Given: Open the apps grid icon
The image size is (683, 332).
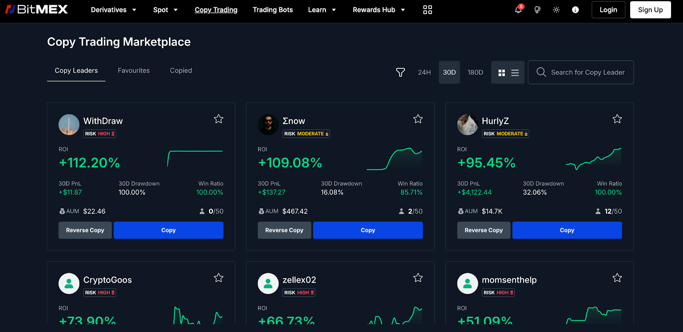Looking at the screenshot, I should [x=427, y=10].
